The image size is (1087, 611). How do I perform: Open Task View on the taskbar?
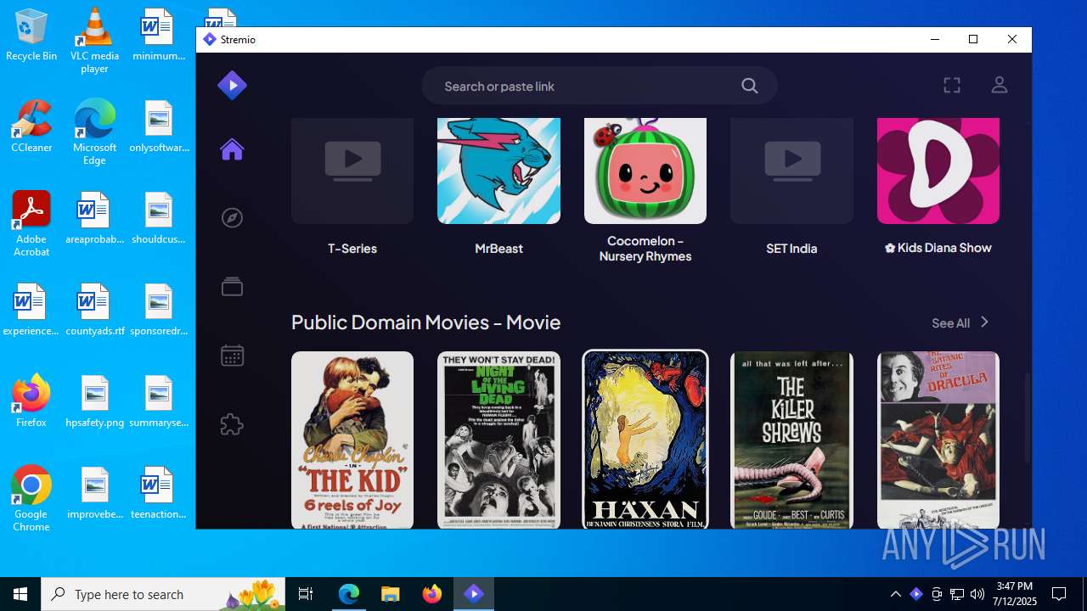coord(306,594)
